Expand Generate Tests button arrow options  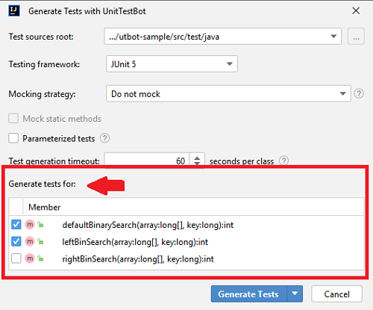pyautogui.click(x=295, y=294)
